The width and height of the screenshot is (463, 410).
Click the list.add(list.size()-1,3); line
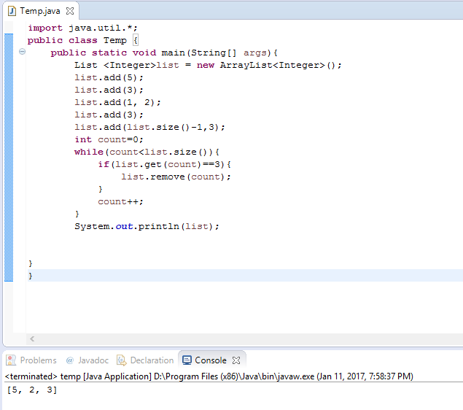click(x=149, y=128)
